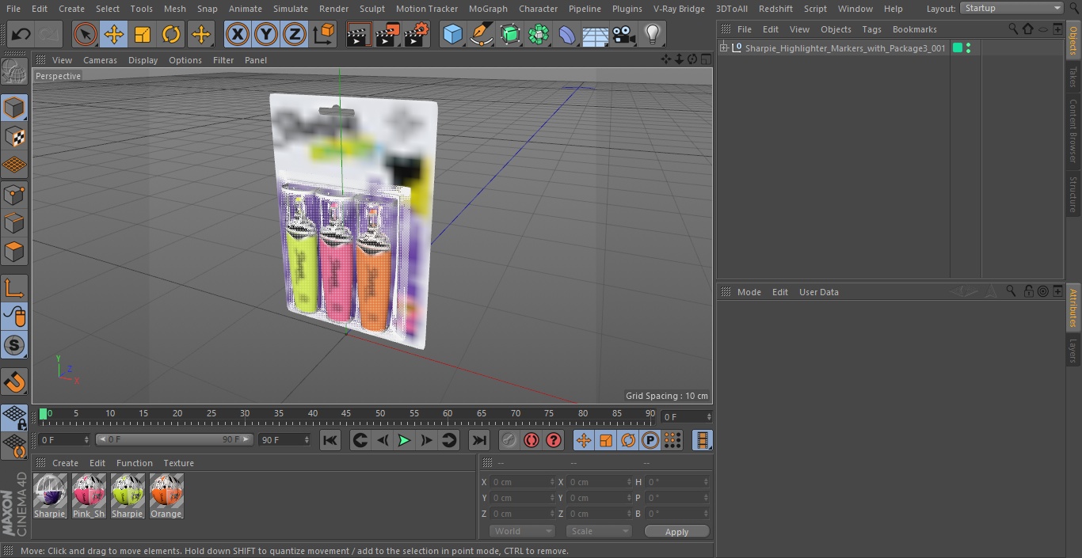Open the Content Browser side tab
The height and width of the screenshot is (558, 1082).
(x=1073, y=131)
